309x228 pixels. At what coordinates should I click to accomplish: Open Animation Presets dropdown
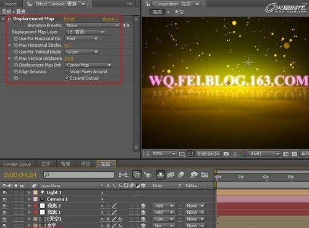point(92,25)
